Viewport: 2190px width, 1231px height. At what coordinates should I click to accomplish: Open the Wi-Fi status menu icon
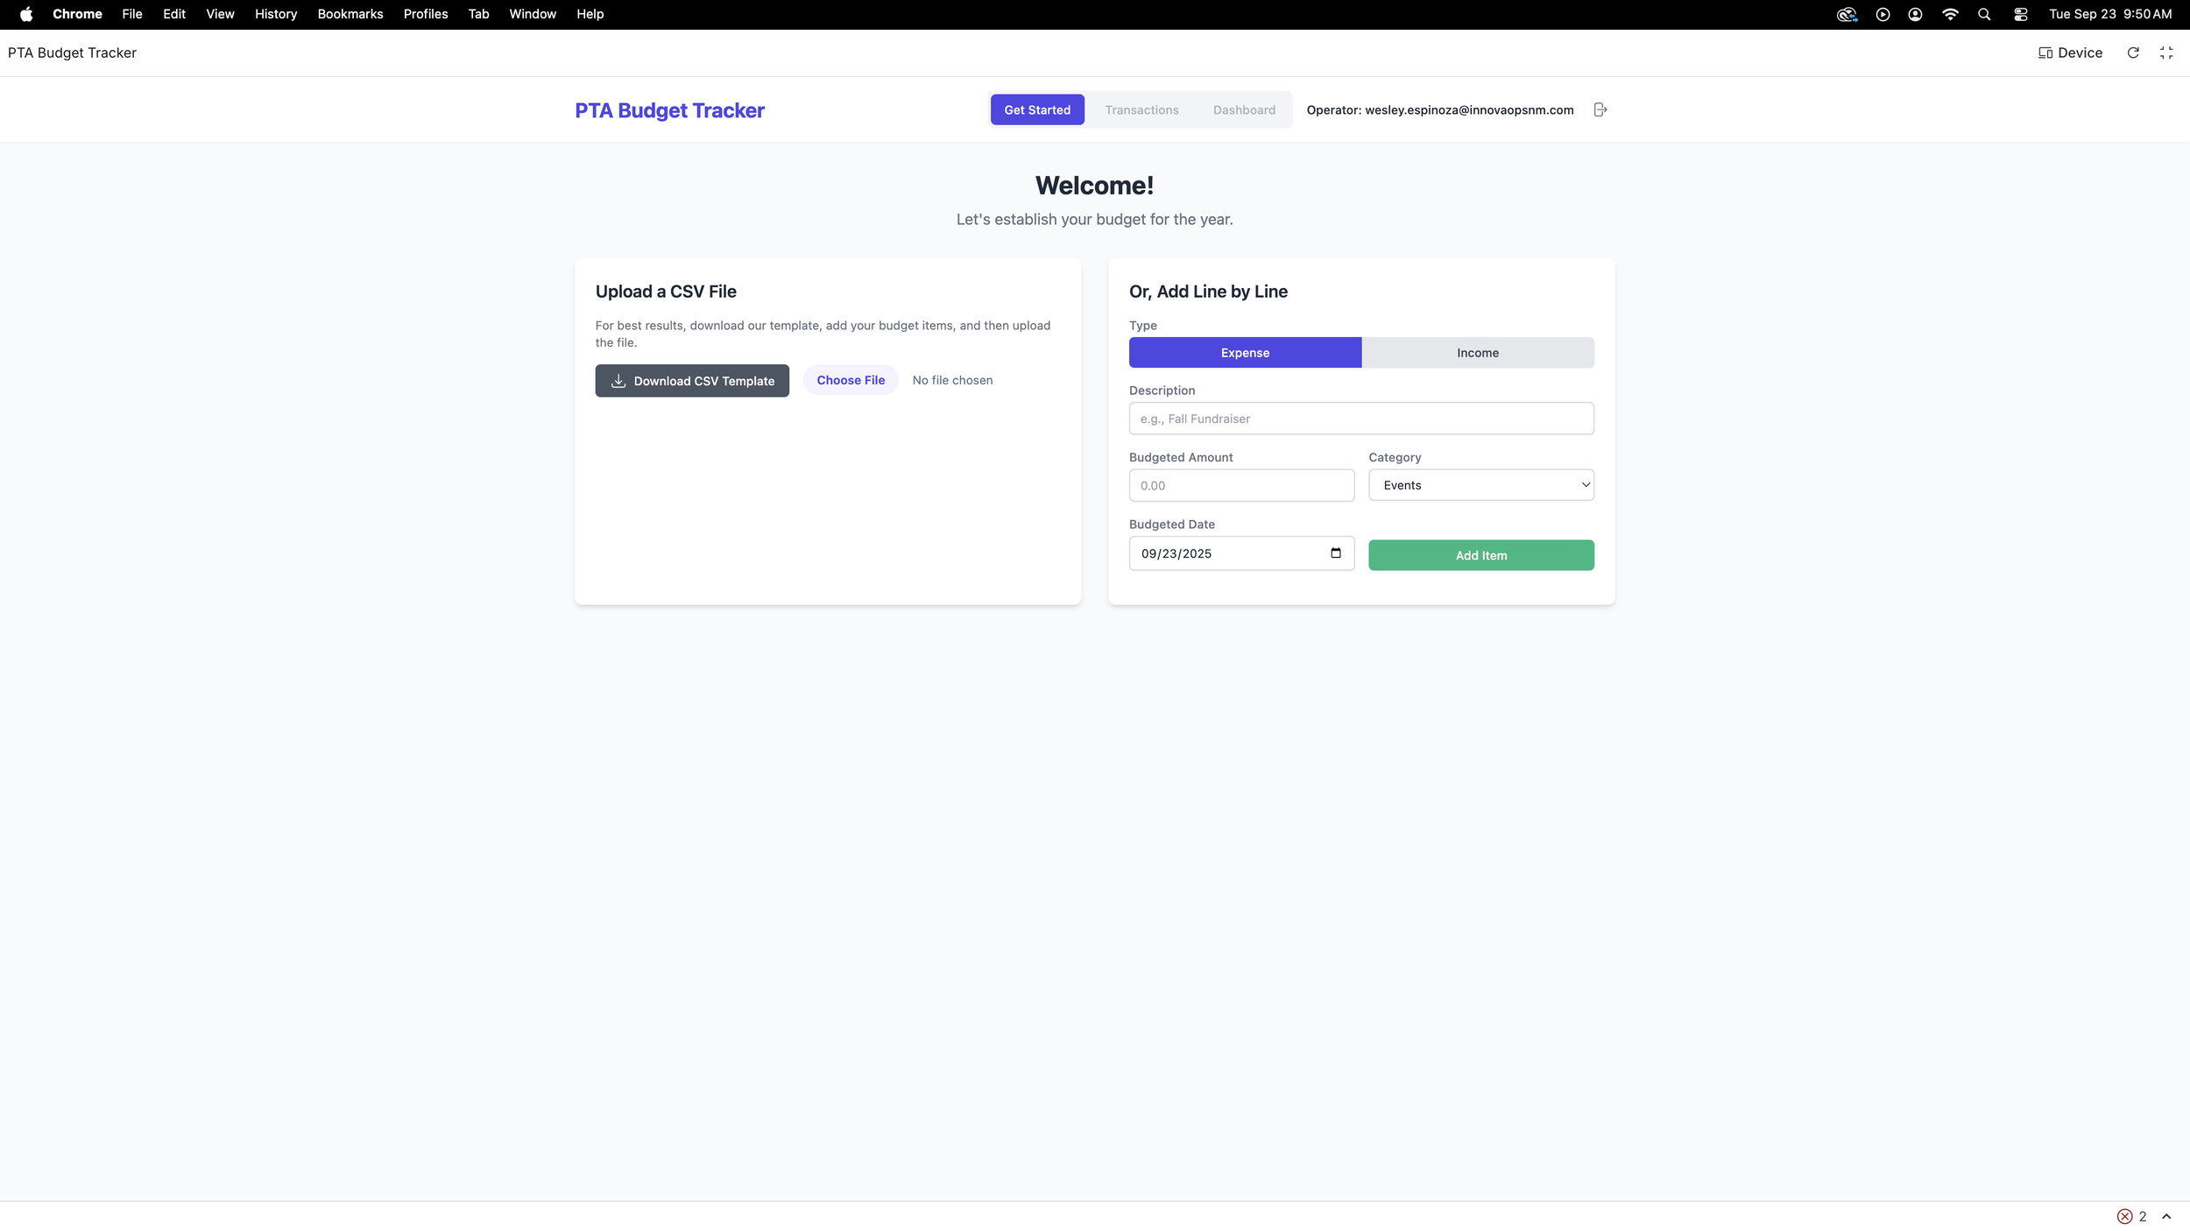(1950, 14)
